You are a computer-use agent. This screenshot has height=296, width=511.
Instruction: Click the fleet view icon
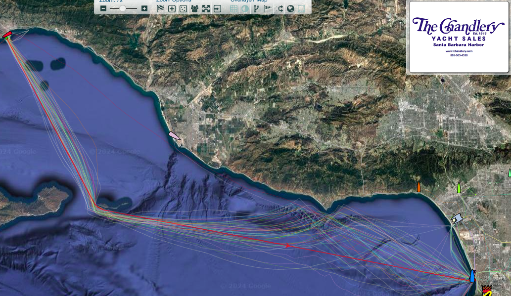(x=194, y=8)
